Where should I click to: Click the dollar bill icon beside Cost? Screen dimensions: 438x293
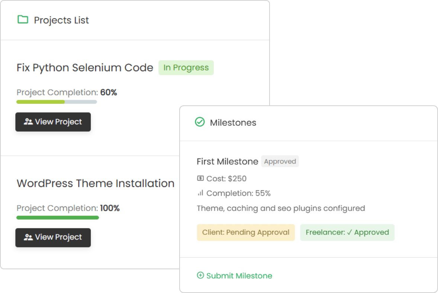200,178
